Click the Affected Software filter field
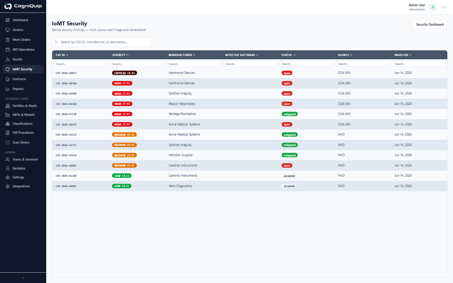The width and height of the screenshot is (453, 283). (x=250, y=64)
